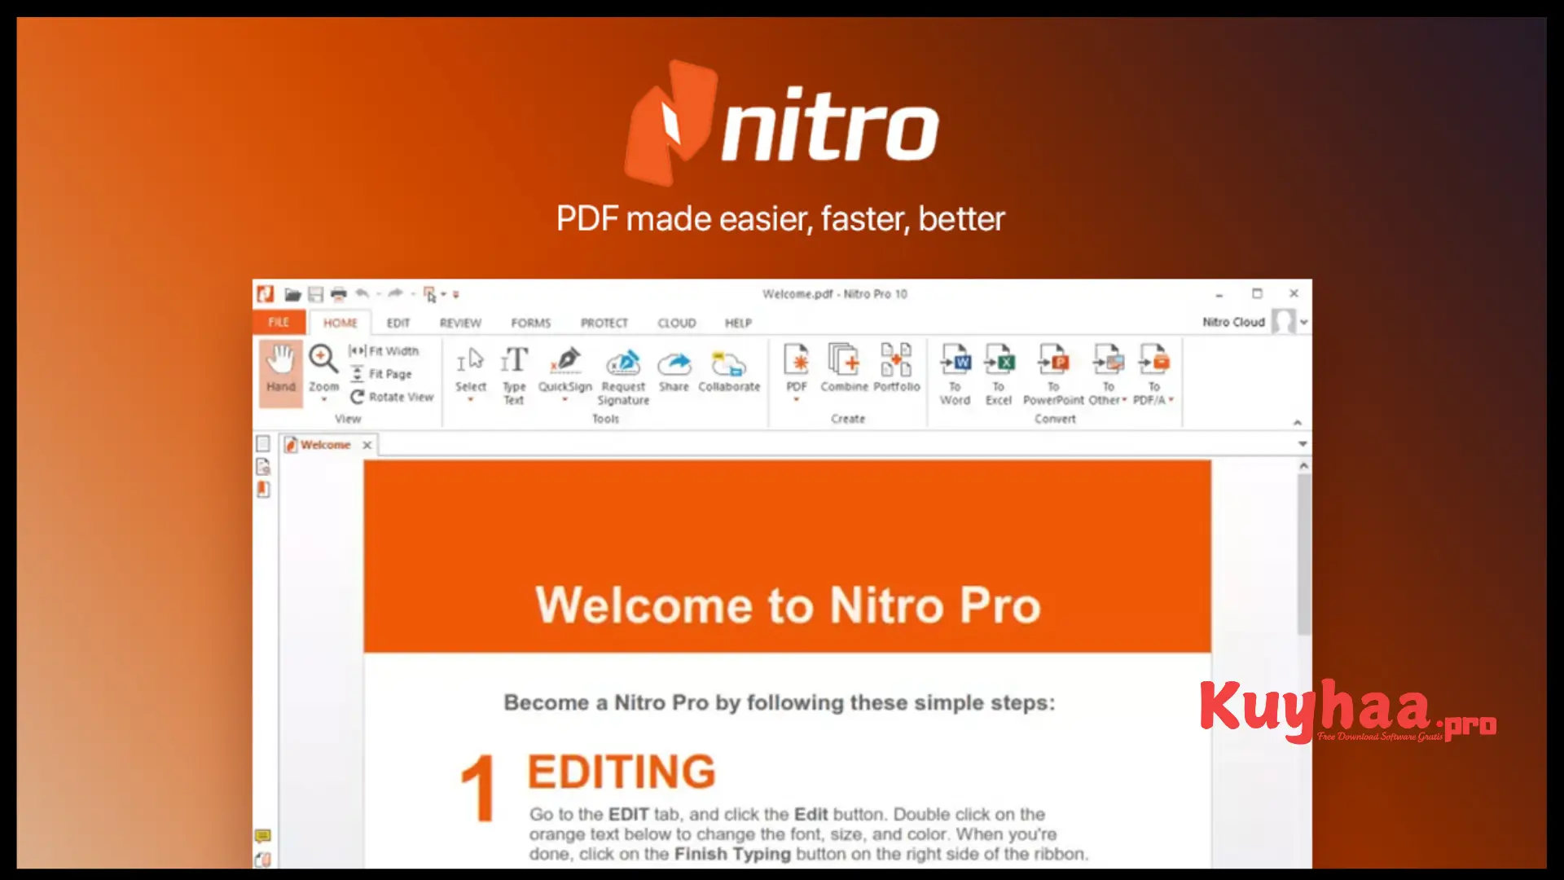This screenshot has height=880, width=1564.
Task: Switch to the HELP ribbon tab
Action: pos(739,323)
